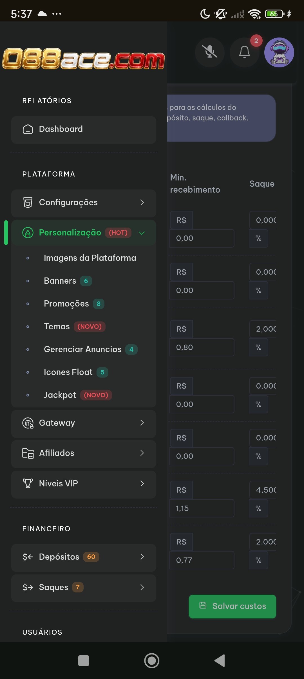The height and width of the screenshot is (679, 304).
Task: Tap the Afiliados folder icon
Action: (x=28, y=453)
